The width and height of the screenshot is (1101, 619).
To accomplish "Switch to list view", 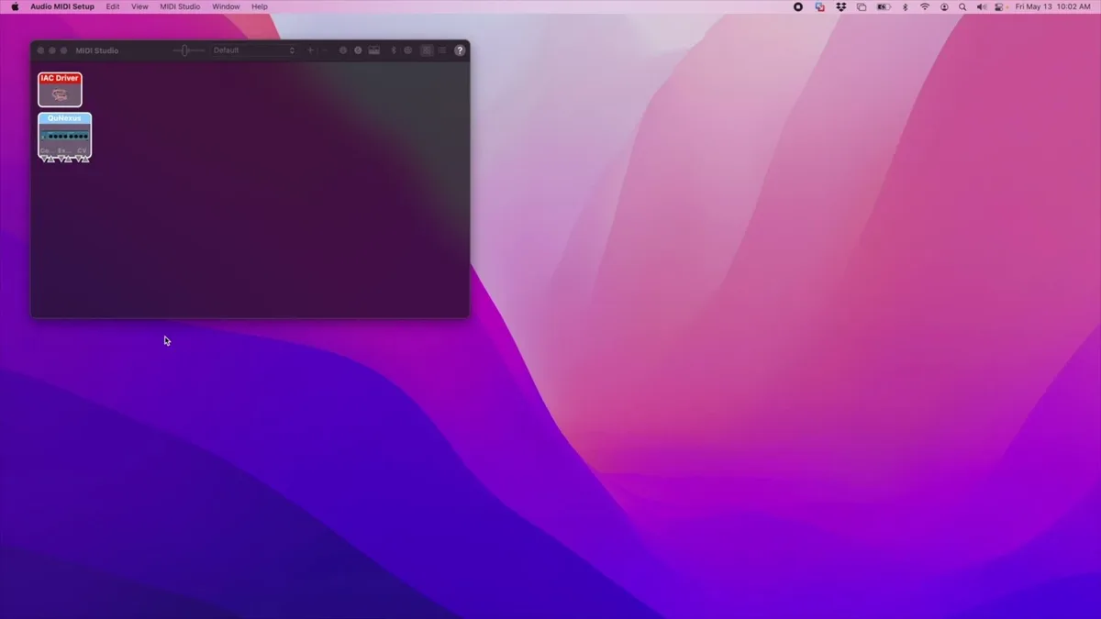I will pyautogui.click(x=442, y=50).
